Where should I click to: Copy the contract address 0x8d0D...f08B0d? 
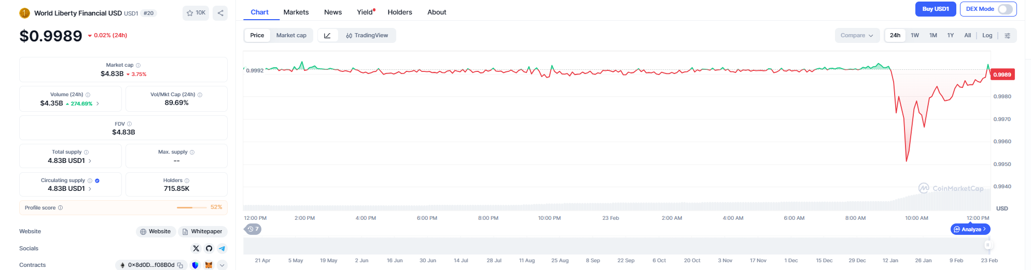(x=180, y=265)
